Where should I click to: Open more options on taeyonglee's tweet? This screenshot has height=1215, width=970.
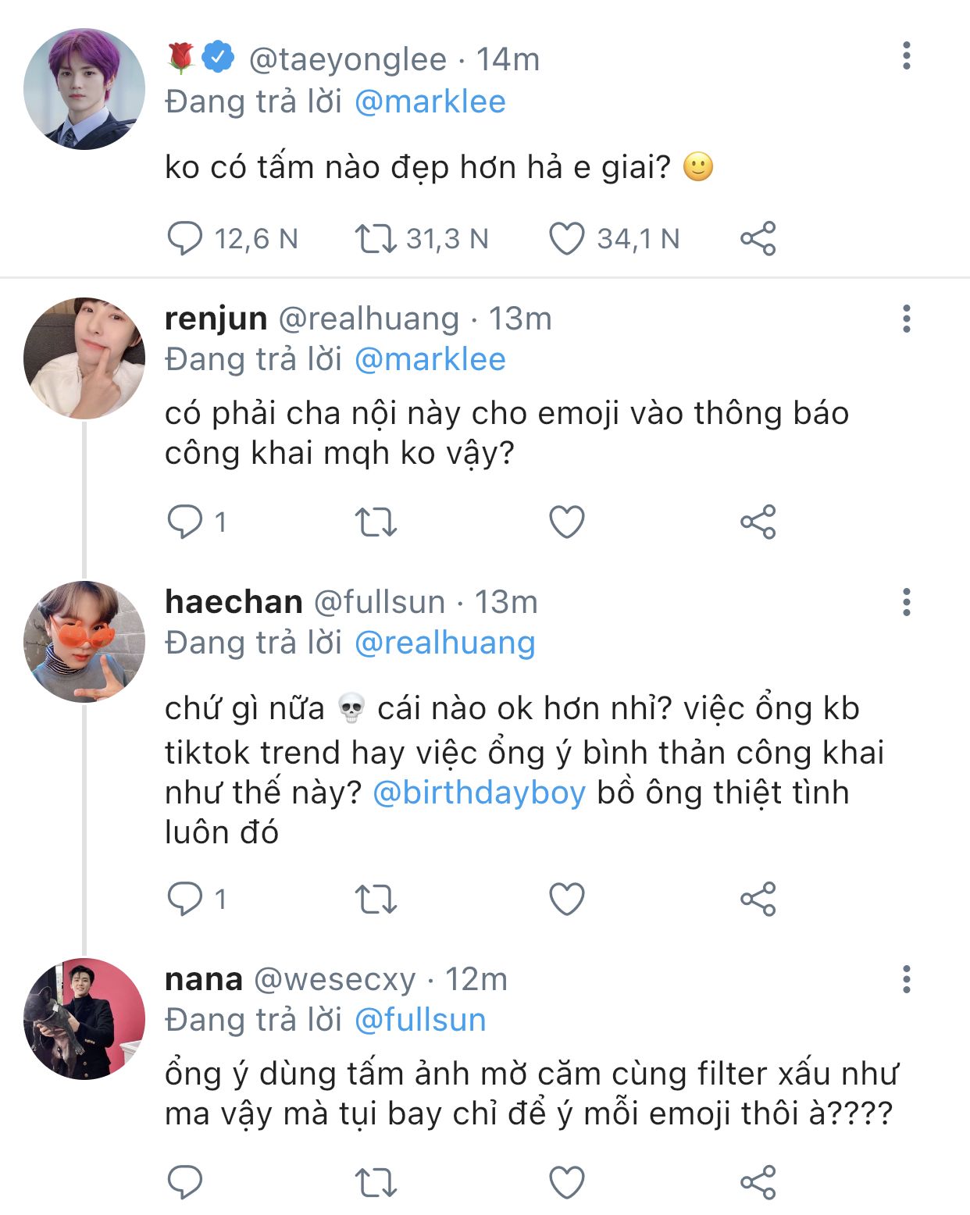pos(906,56)
